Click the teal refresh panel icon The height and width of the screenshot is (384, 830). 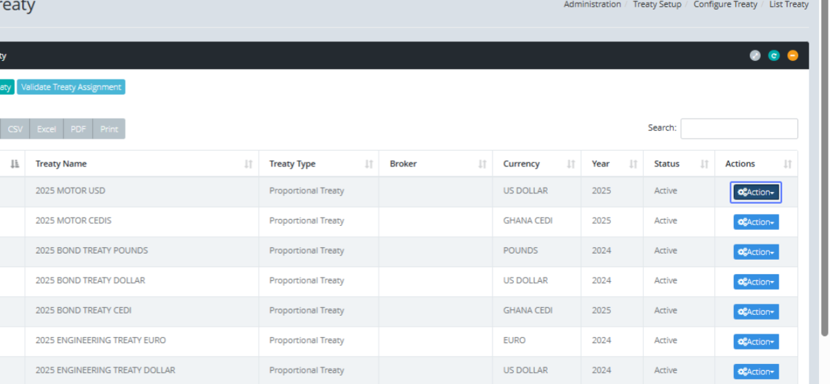(774, 56)
